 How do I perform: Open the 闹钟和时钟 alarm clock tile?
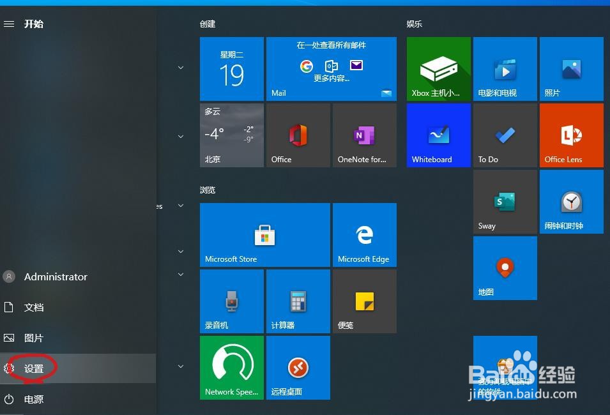(x=572, y=202)
